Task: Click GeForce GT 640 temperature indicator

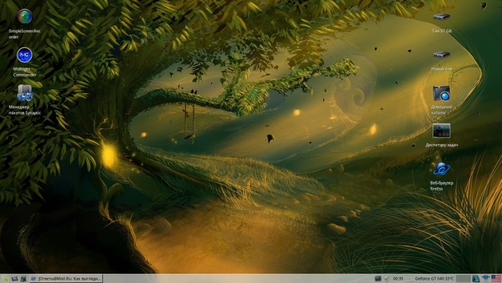Action: pyautogui.click(x=433, y=278)
